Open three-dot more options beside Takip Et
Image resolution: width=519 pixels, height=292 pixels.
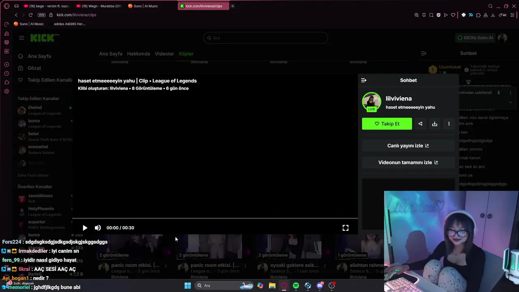pyautogui.click(x=449, y=124)
